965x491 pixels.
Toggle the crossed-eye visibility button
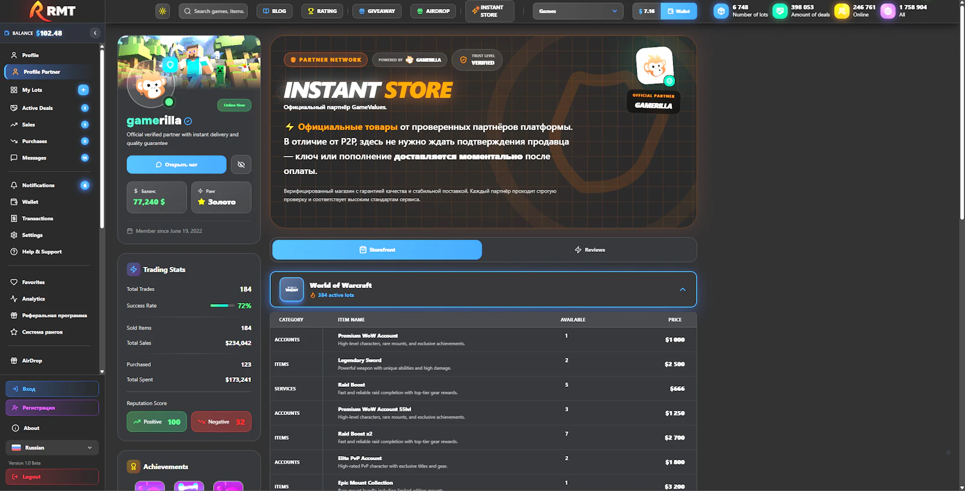pyautogui.click(x=241, y=164)
